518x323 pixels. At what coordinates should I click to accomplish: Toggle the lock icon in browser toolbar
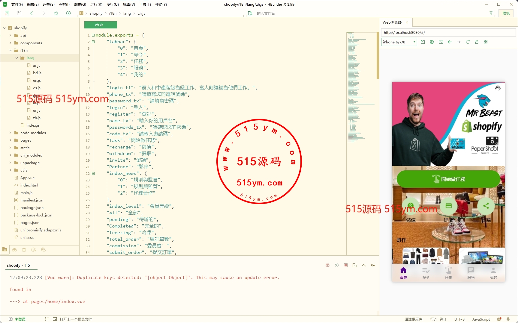point(477,42)
